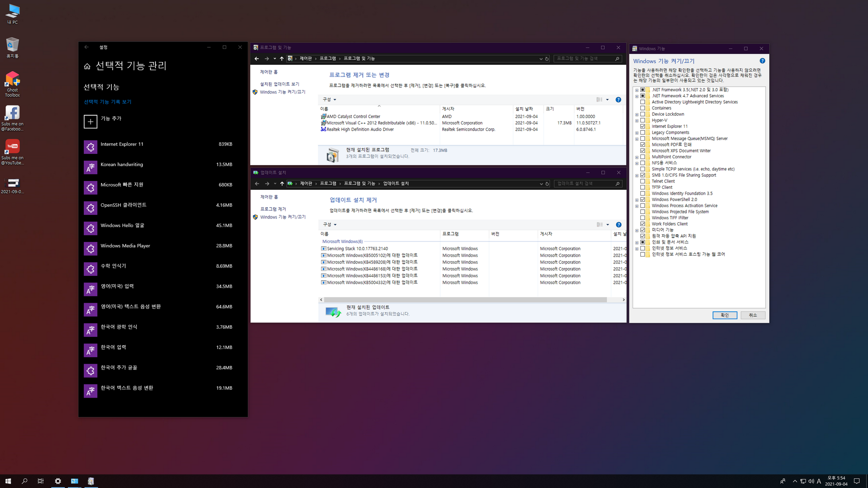Screen dimensions: 868x488
Task: Toggle Active Directory Lightweight Directory Services checkbox
Action: pos(643,102)
